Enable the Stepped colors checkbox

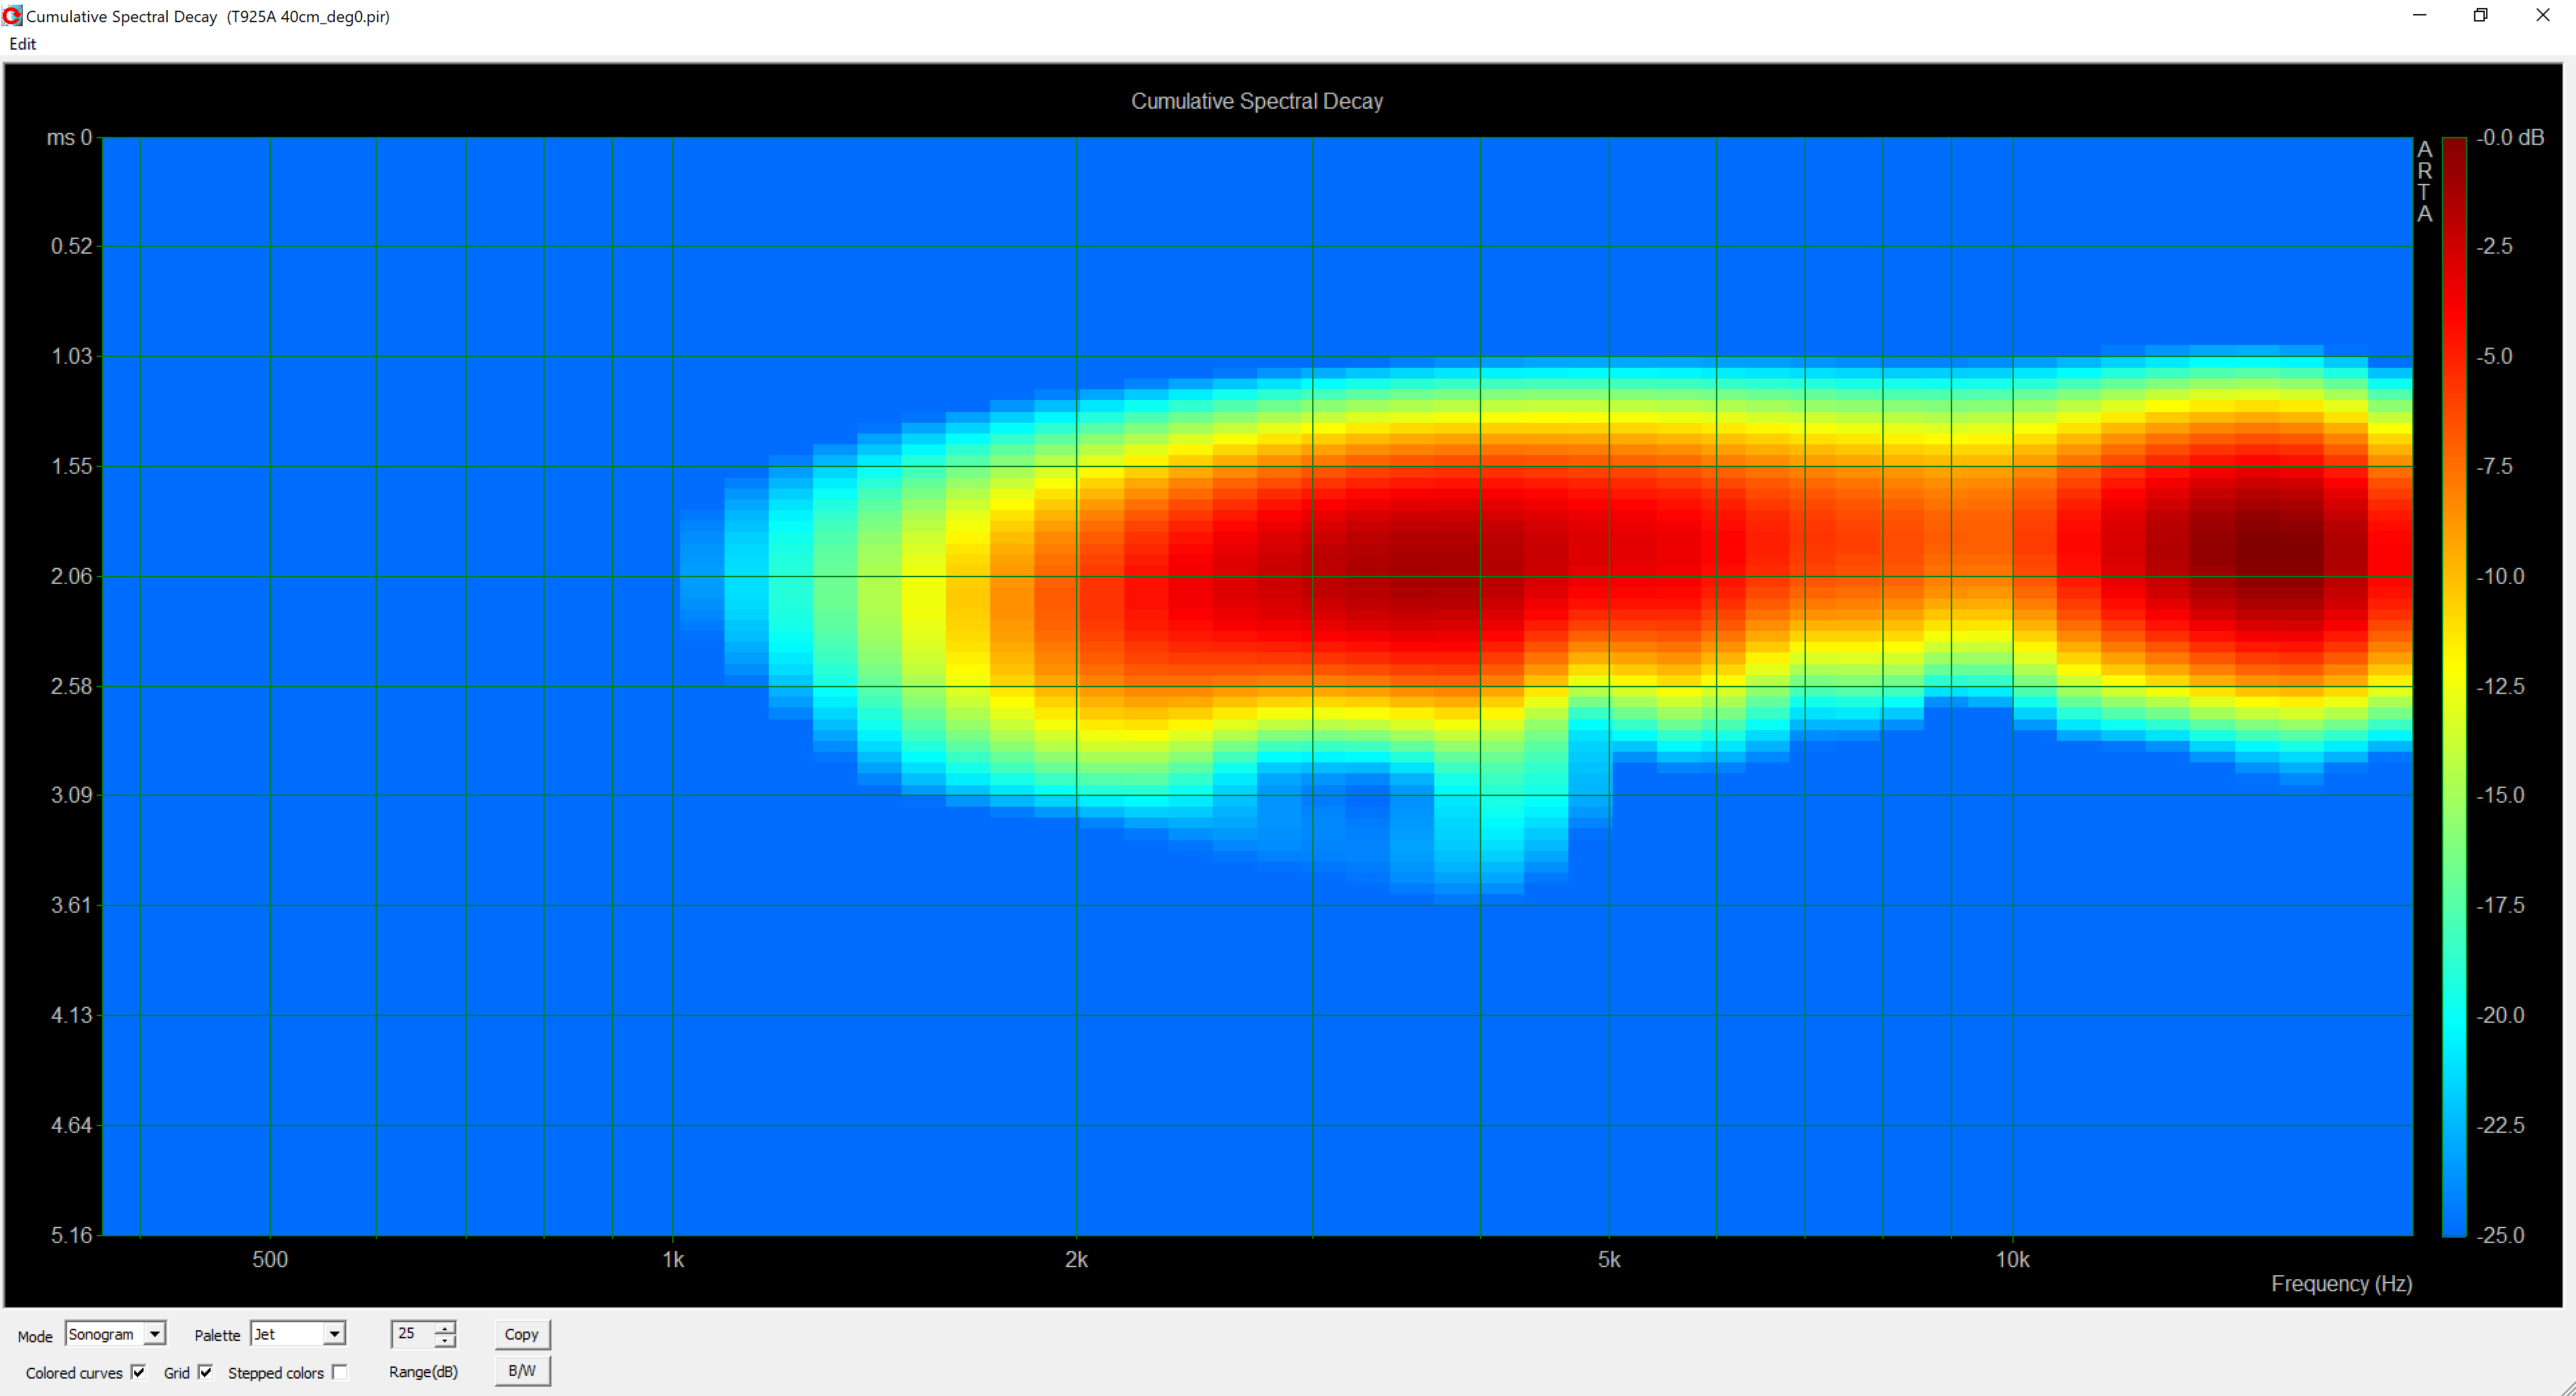pyautogui.click(x=340, y=1372)
